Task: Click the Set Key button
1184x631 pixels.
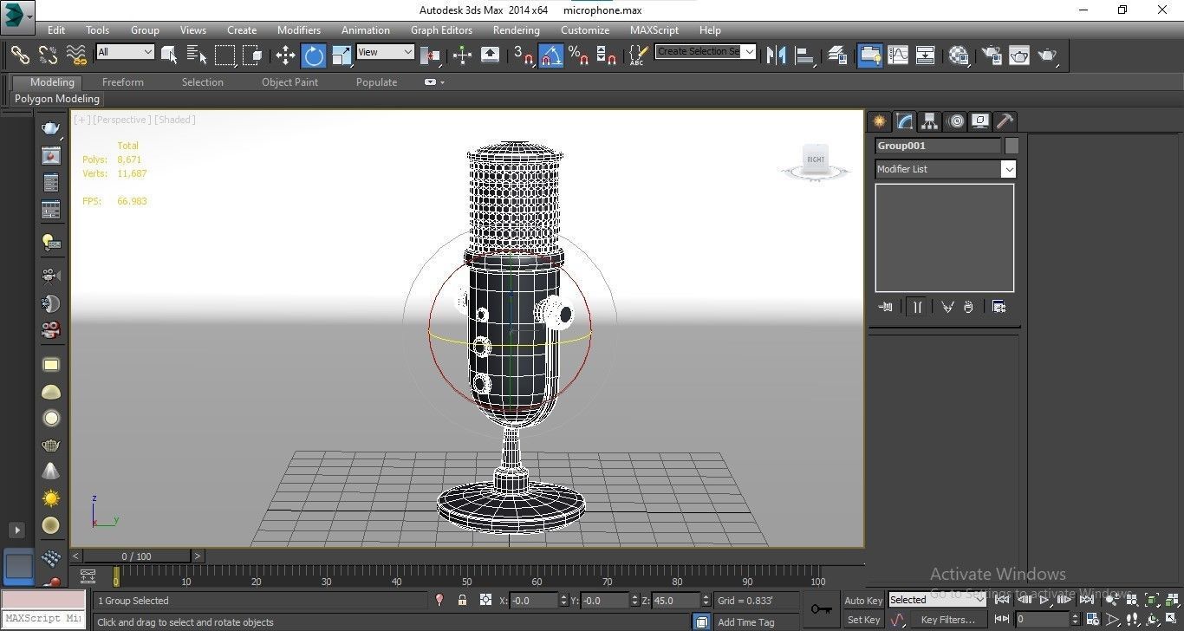Action: tap(863, 620)
